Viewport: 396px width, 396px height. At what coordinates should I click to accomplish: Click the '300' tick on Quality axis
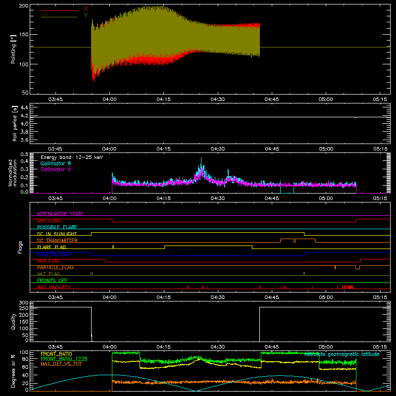point(24,303)
